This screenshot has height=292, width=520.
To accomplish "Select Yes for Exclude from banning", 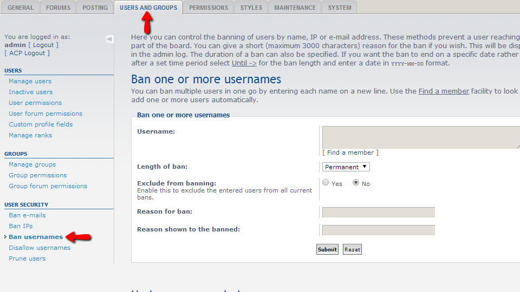I will (x=326, y=183).
